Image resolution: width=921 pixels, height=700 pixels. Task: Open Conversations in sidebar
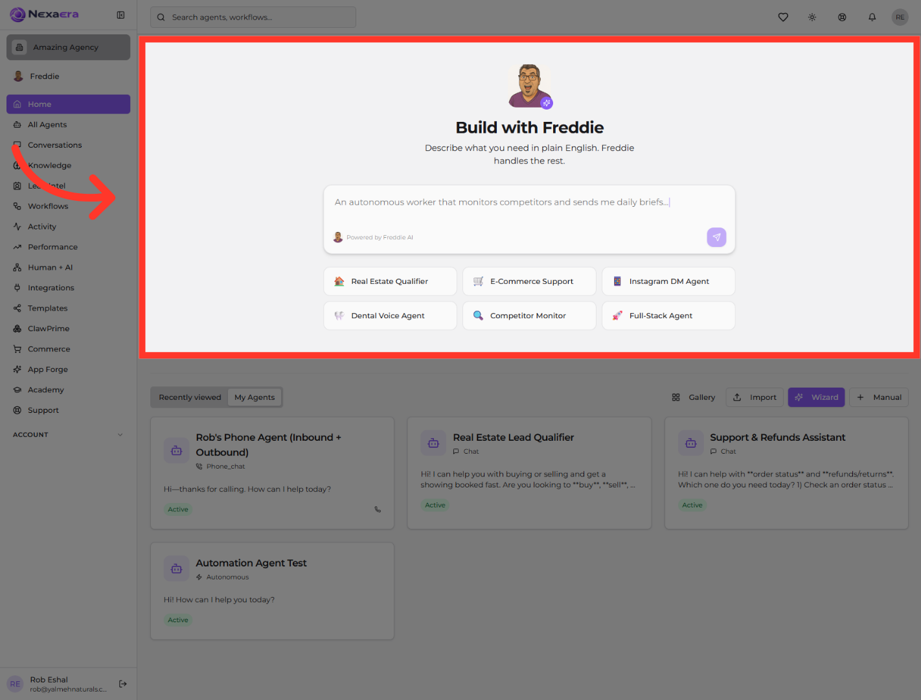pyautogui.click(x=69, y=145)
